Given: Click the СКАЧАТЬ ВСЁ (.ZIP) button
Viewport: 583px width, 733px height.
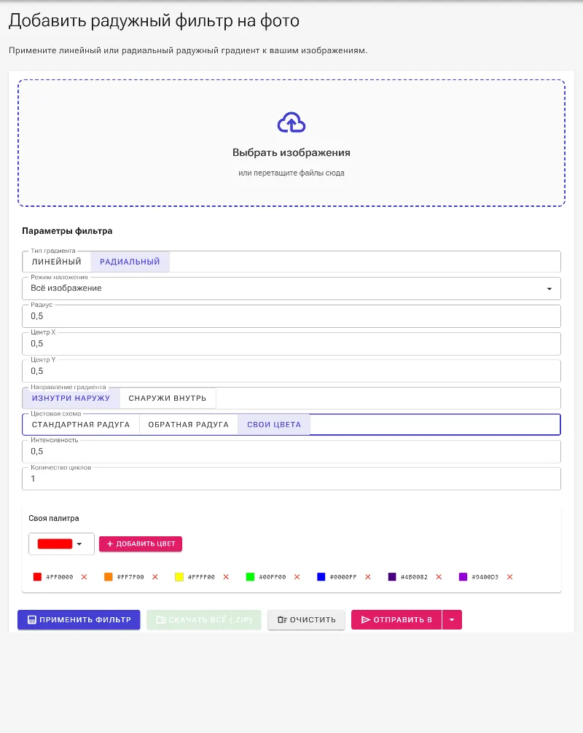Looking at the screenshot, I should [x=204, y=620].
